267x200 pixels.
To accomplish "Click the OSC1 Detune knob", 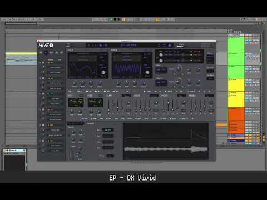I will click(x=100, y=83).
